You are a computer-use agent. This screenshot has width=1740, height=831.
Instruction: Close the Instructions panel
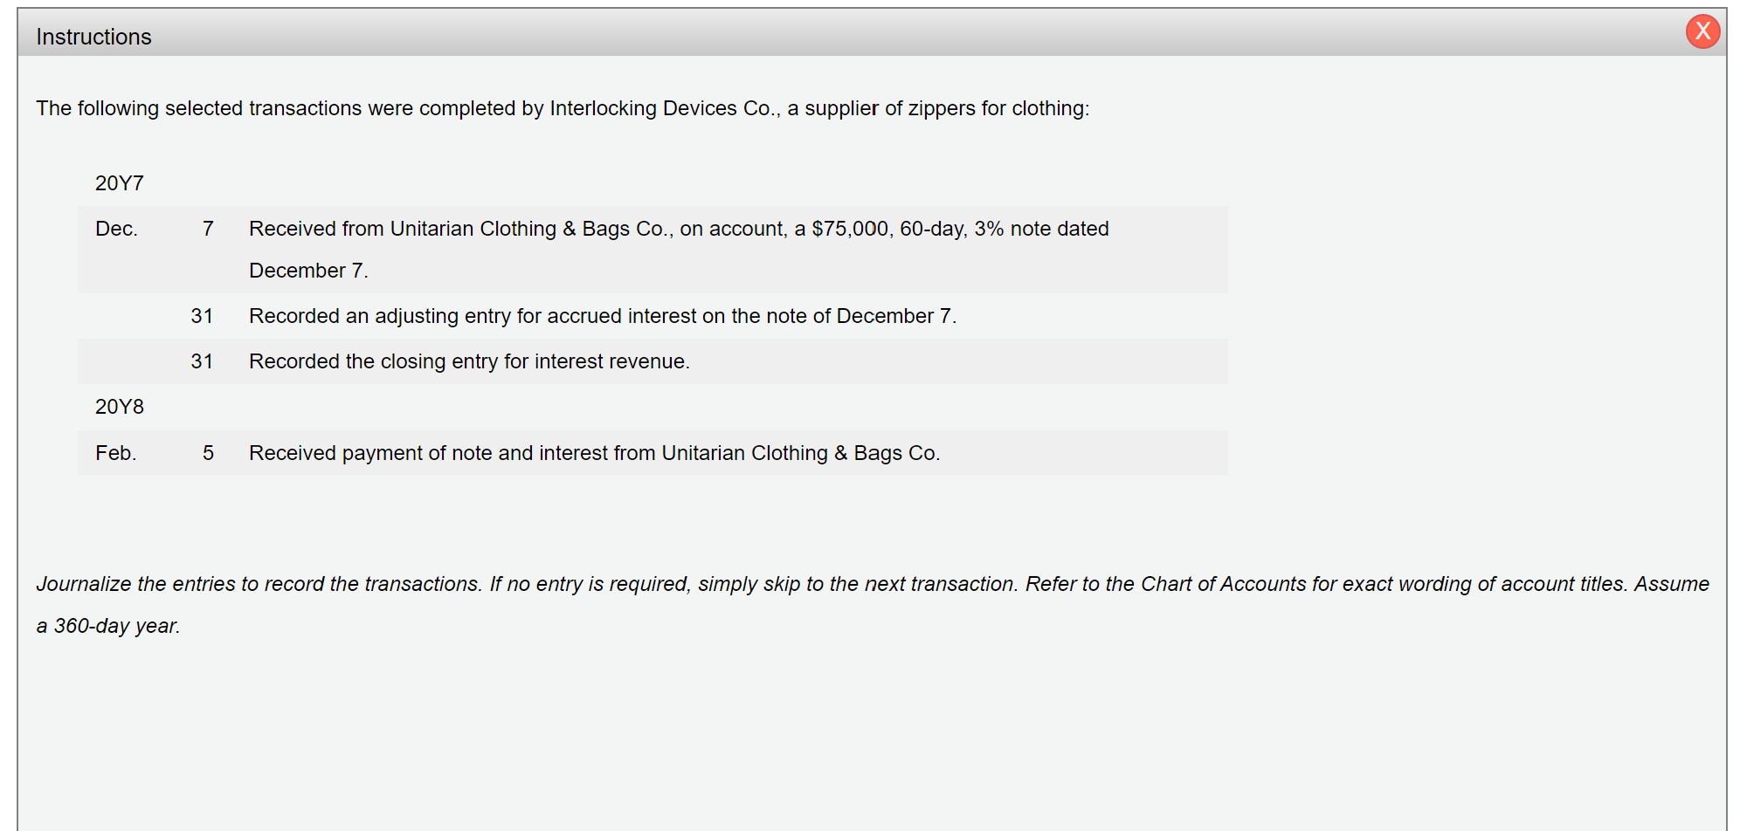(1702, 31)
